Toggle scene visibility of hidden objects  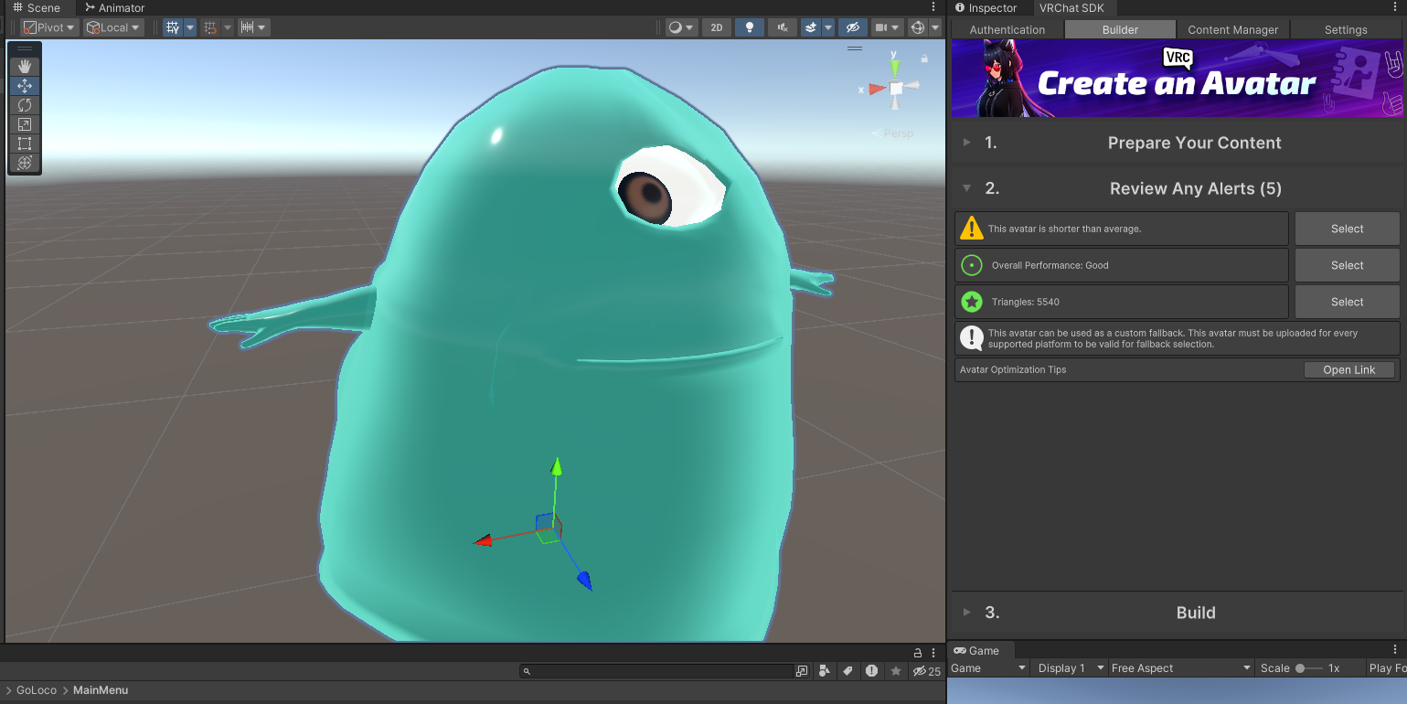[x=853, y=27]
